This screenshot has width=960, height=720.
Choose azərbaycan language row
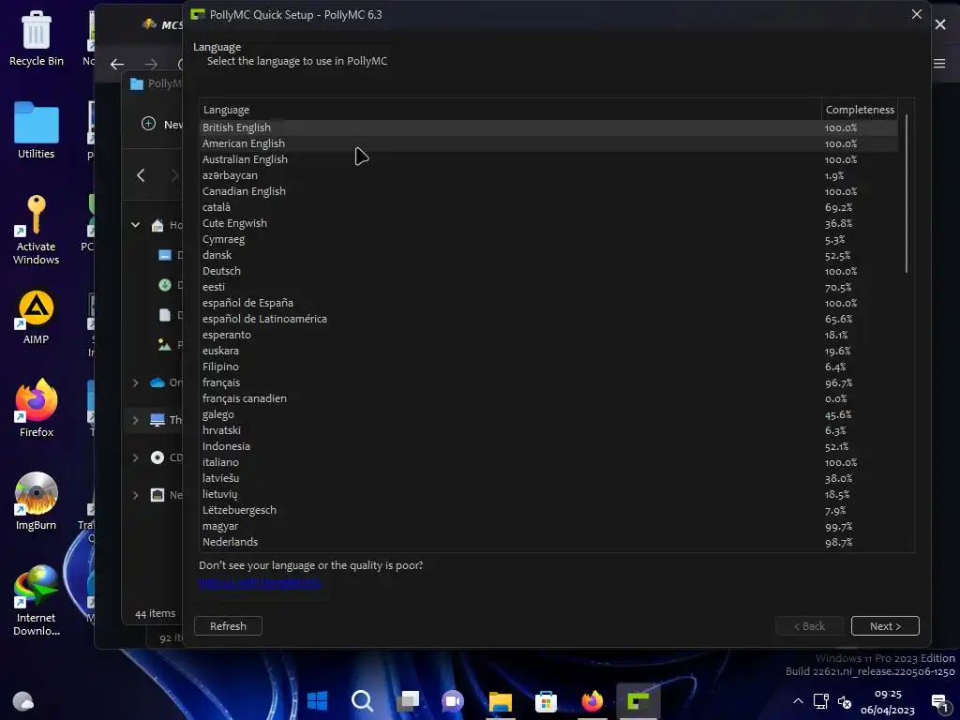[x=548, y=175]
